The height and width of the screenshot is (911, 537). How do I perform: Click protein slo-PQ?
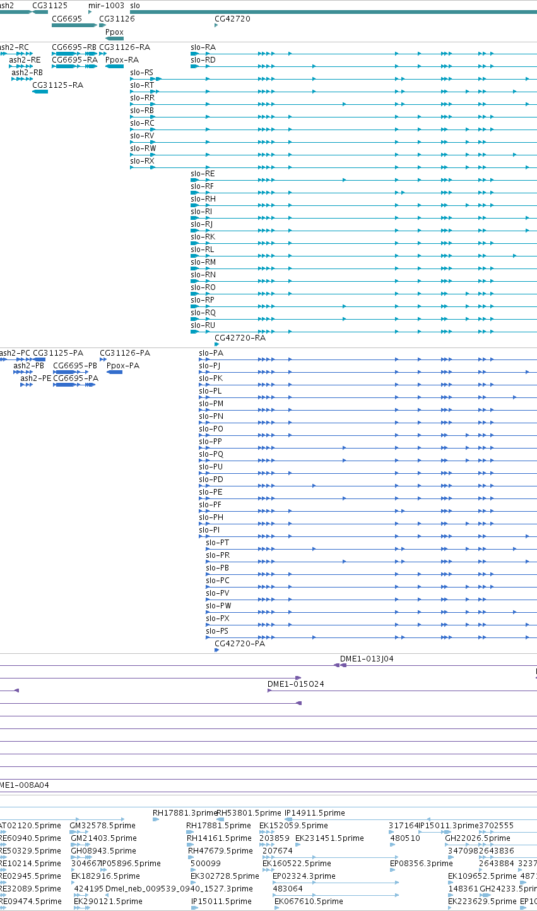pos(211,454)
